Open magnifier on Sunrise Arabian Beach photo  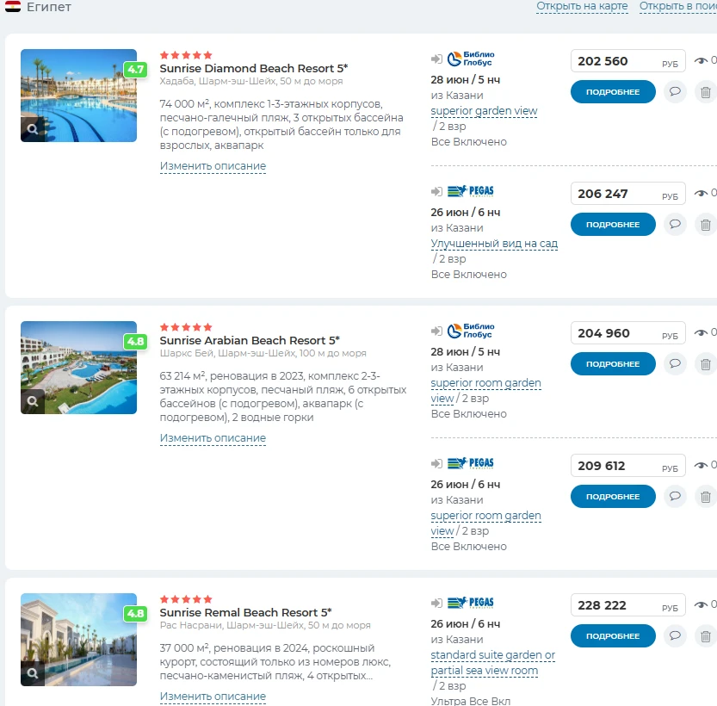coord(33,401)
